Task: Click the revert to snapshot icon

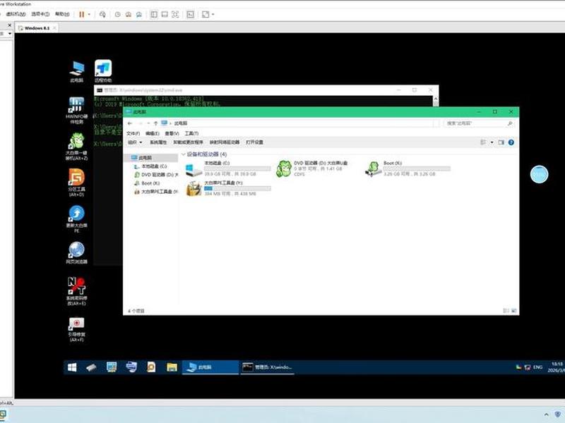Action: tap(129, 14)
